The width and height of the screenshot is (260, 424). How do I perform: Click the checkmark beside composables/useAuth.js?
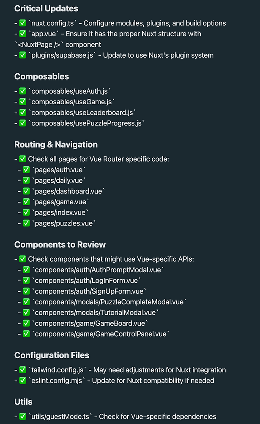point(23,91)
